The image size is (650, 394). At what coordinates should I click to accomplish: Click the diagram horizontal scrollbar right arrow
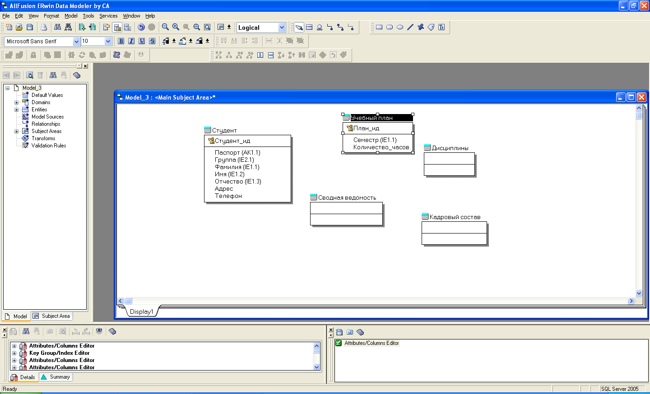(x=631, y=301)
